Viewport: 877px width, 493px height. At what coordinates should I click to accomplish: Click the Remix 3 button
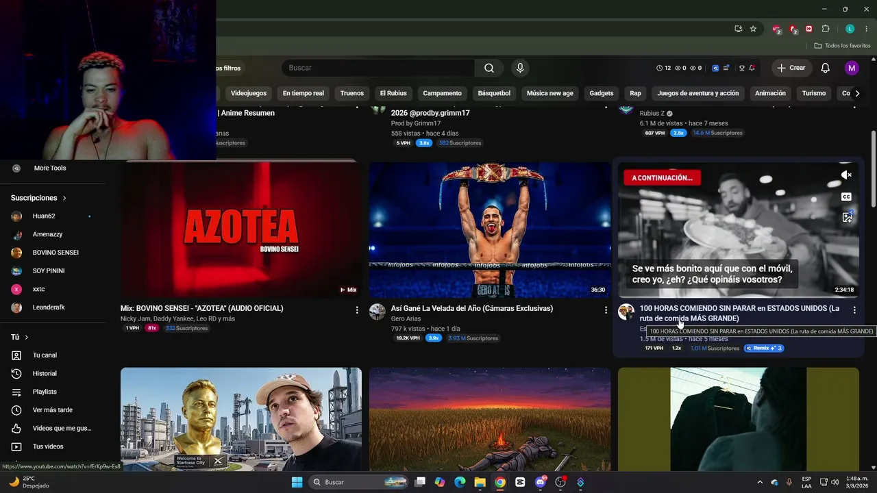point(764,348)
